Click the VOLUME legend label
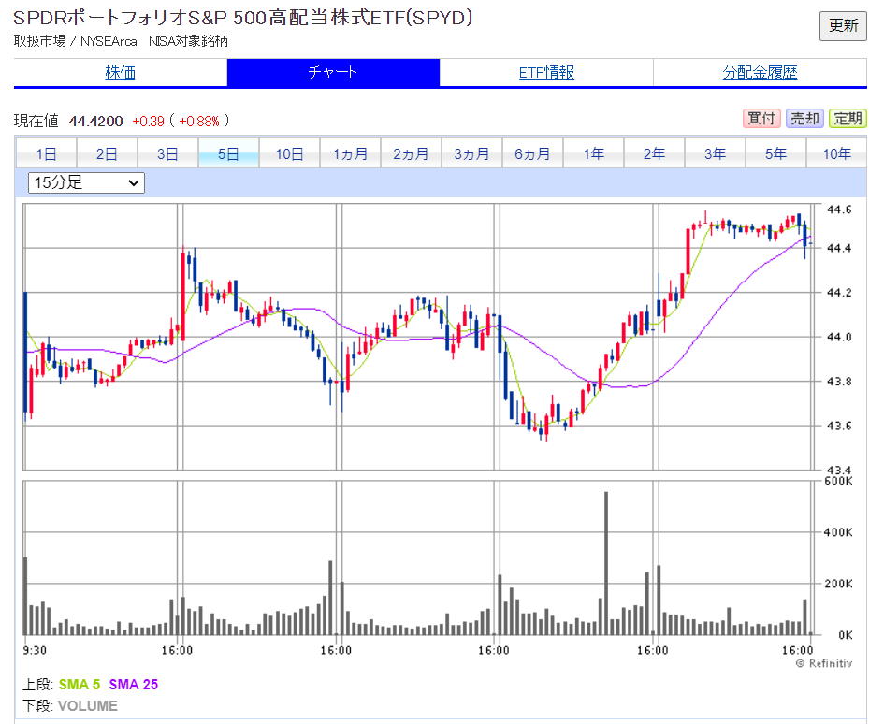The height and width of the screenshot is (724, 884). 87,706
